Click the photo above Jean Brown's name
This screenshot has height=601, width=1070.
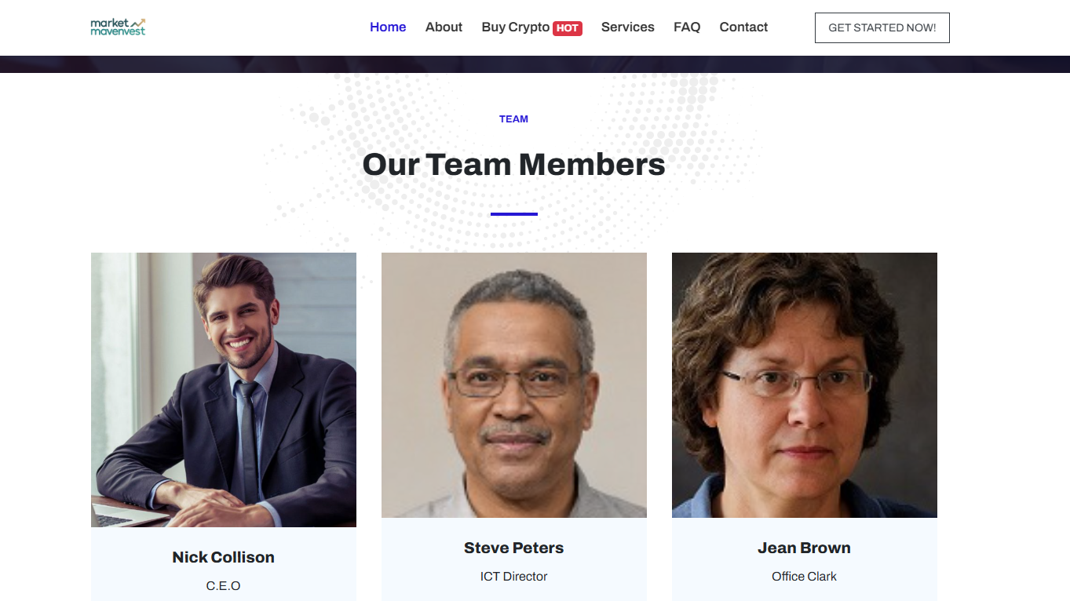pyautogui.click(x=805, y=384)
